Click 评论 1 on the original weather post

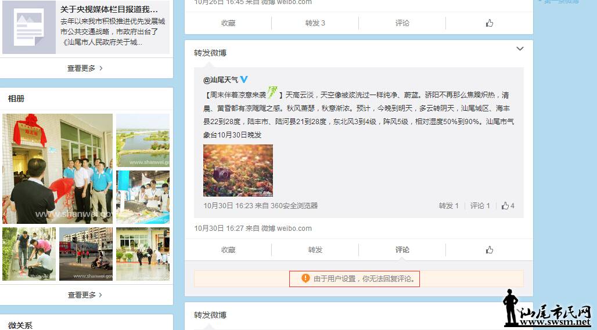point(480,206)
